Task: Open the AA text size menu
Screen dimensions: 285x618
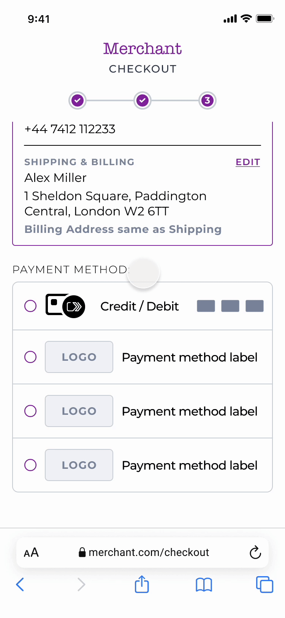Action: click(31, 553)
